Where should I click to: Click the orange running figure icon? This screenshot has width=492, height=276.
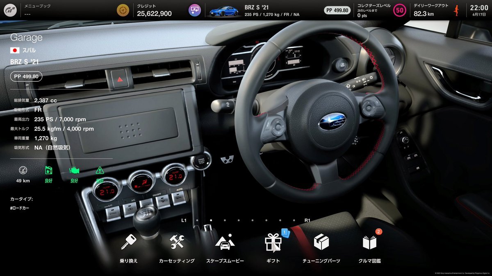coord(456,10)
